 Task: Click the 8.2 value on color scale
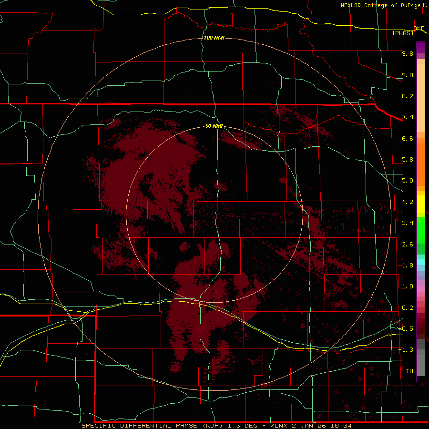(408, 96)
